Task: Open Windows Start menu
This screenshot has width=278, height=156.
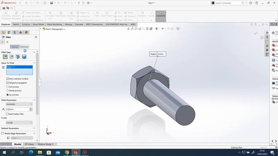Action: (x=4, y=152)
